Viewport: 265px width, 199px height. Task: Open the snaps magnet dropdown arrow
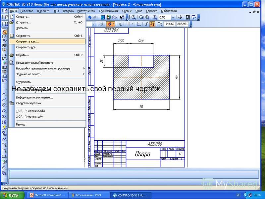click(114, 24)
